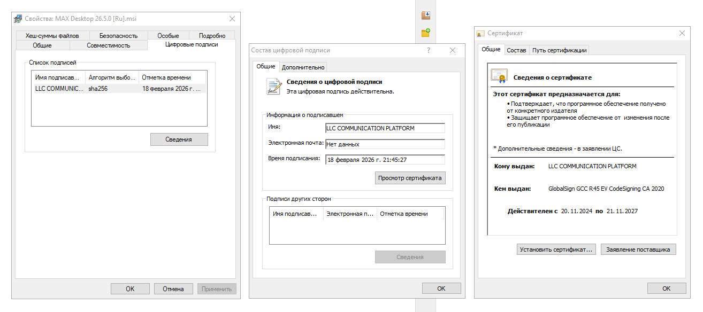Click the MSI installer icon in Properties title
703x312 pixels.
pos(18,19)
